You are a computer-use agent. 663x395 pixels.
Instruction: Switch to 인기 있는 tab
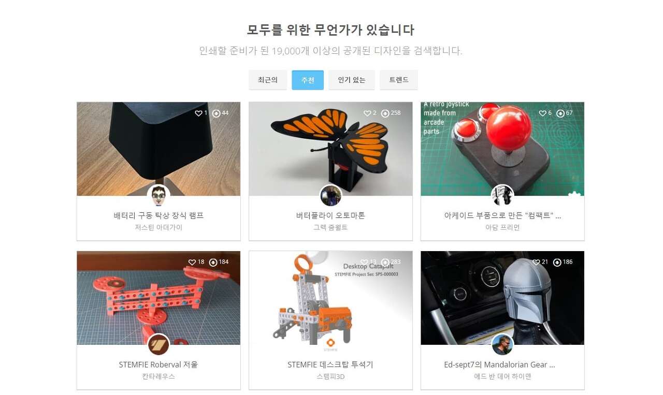point(352,80)
